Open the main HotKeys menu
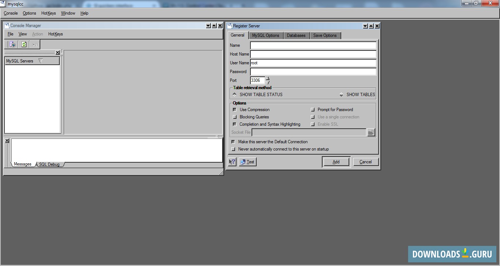Viewport: 500px width, 266px height. pyautogui.click(x=48, y=13)
